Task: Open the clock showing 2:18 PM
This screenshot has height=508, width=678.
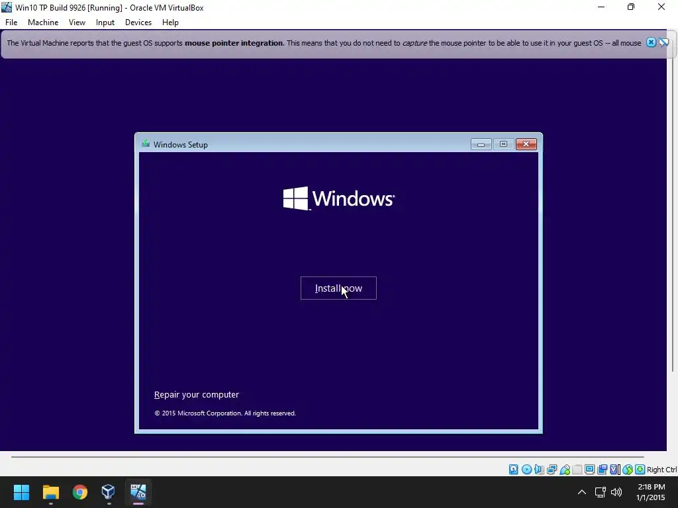Action: 651,492
